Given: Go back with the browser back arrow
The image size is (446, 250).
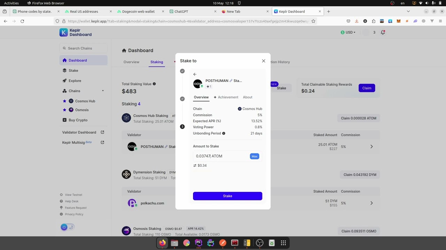Looking at the screenshot, I should tap(6, 21).
